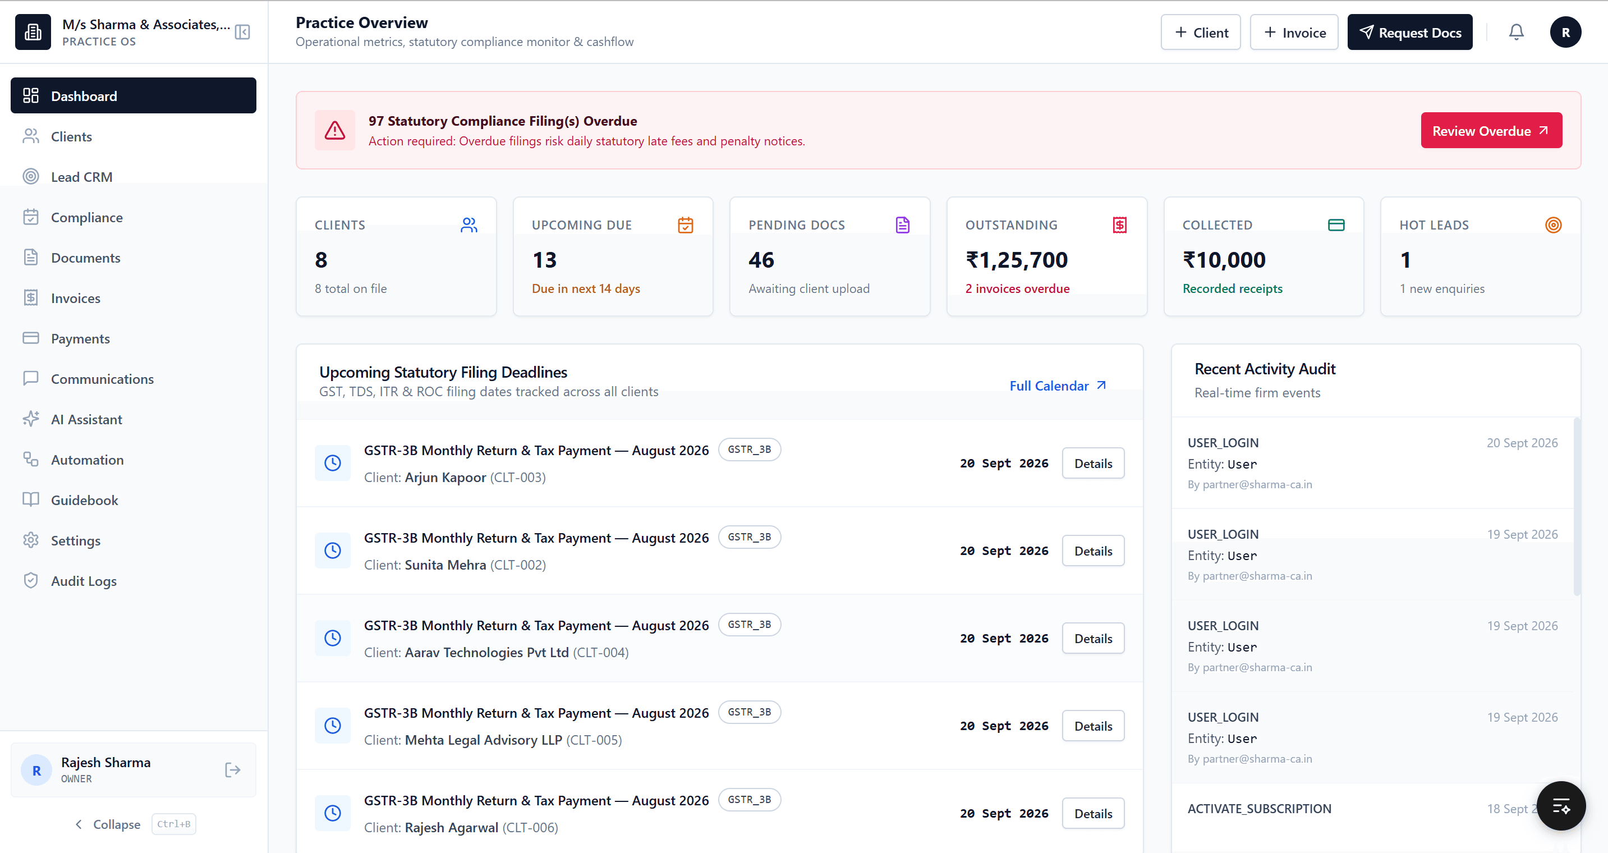The image size is (1608, 853).
Task: Click M/s Sharma & Associates firm name
Action: coord(146,24)
